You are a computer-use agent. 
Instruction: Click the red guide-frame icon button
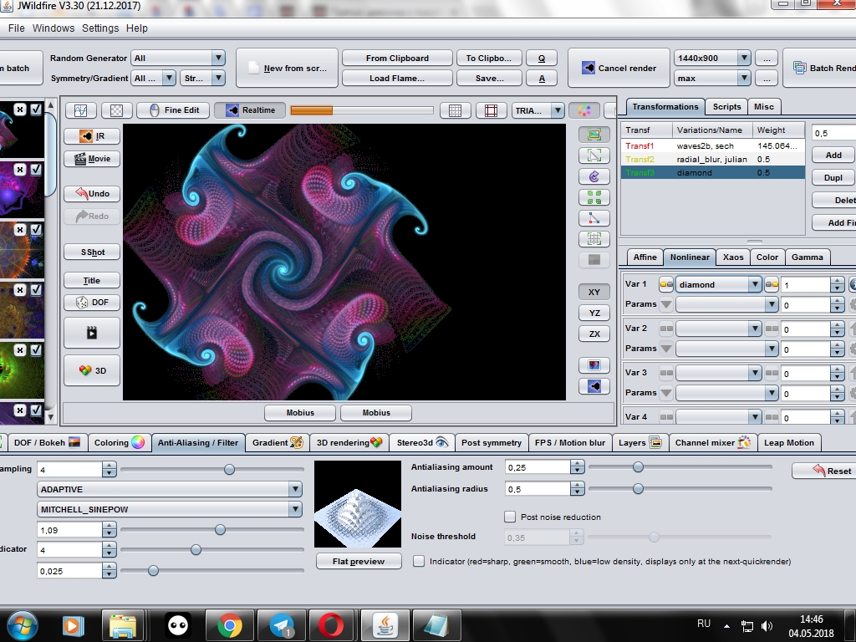tap(491, 110)
